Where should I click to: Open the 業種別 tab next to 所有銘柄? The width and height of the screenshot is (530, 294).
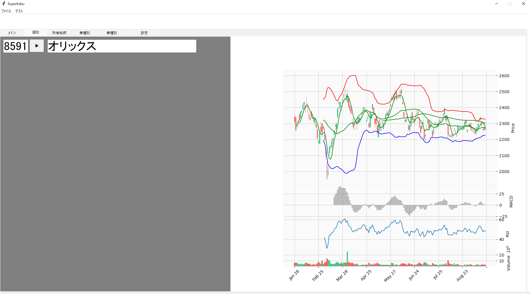tap(85, 33)
